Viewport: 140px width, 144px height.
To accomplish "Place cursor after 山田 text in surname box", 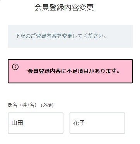I will click(24, 123).
